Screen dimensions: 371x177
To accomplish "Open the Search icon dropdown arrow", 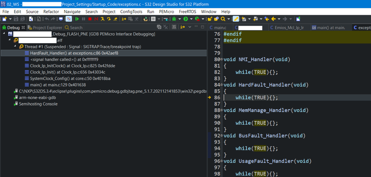I will 229,19.
